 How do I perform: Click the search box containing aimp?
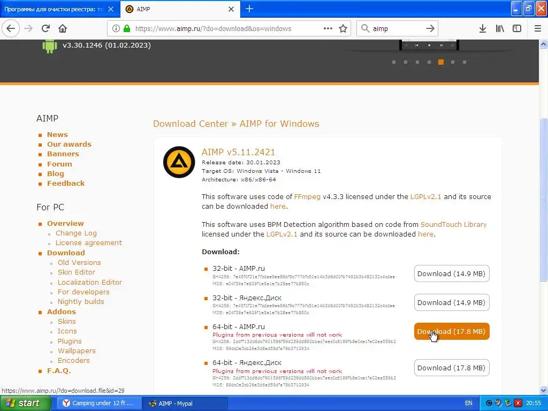click(x=397, y=29)
